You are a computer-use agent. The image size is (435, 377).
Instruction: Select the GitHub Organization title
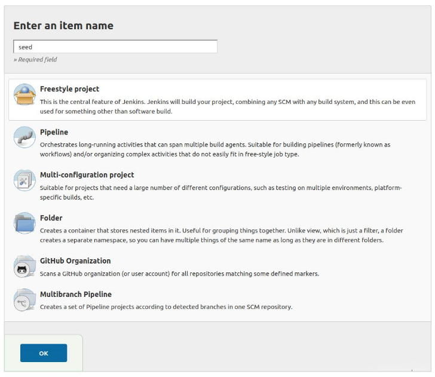[x=75, y=261]
